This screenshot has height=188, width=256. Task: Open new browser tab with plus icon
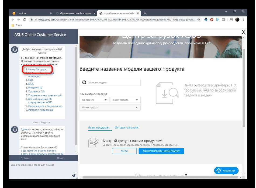(145, 13)
